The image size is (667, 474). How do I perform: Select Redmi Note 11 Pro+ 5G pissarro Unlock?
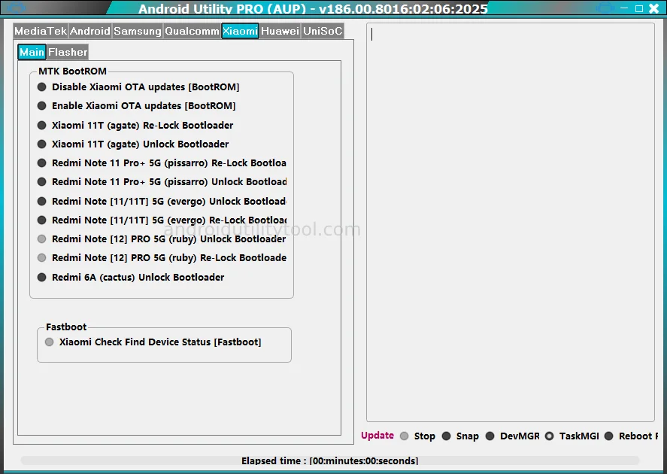click(x=162, y=181)
